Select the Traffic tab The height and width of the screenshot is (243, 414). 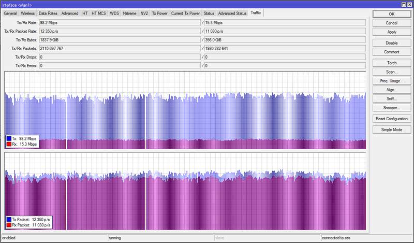tap(256, 12)
